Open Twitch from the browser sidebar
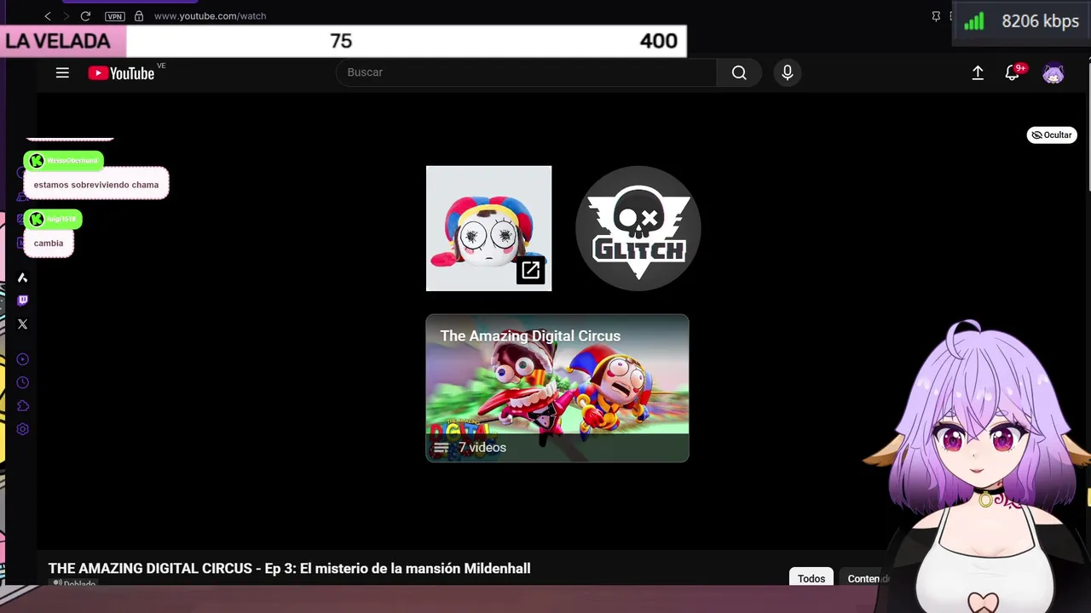1091x613 pixels. 23,301
